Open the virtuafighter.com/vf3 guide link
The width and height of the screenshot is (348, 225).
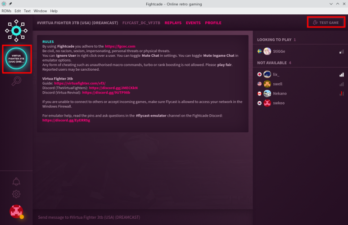click(x=80, y=83)
